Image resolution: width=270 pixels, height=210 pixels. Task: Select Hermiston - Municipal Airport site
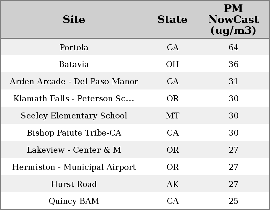[x=74, y=167]
